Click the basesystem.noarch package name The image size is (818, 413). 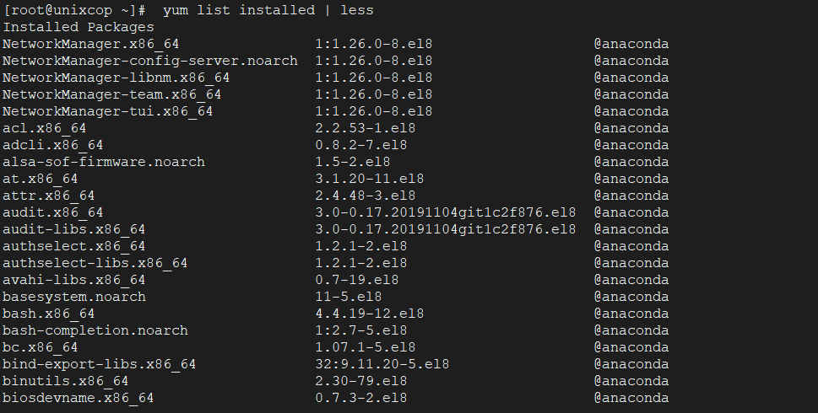point(74,297)
